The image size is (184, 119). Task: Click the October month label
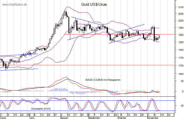pyautogui.click(x=122, y=118)
